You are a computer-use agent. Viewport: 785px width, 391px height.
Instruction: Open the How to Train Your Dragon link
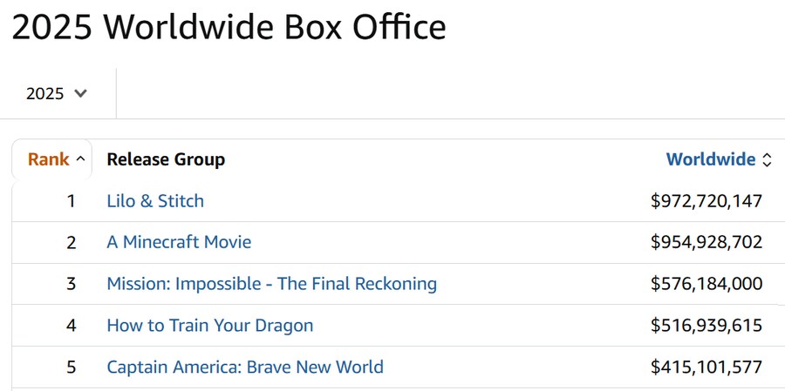click(209, 326)
